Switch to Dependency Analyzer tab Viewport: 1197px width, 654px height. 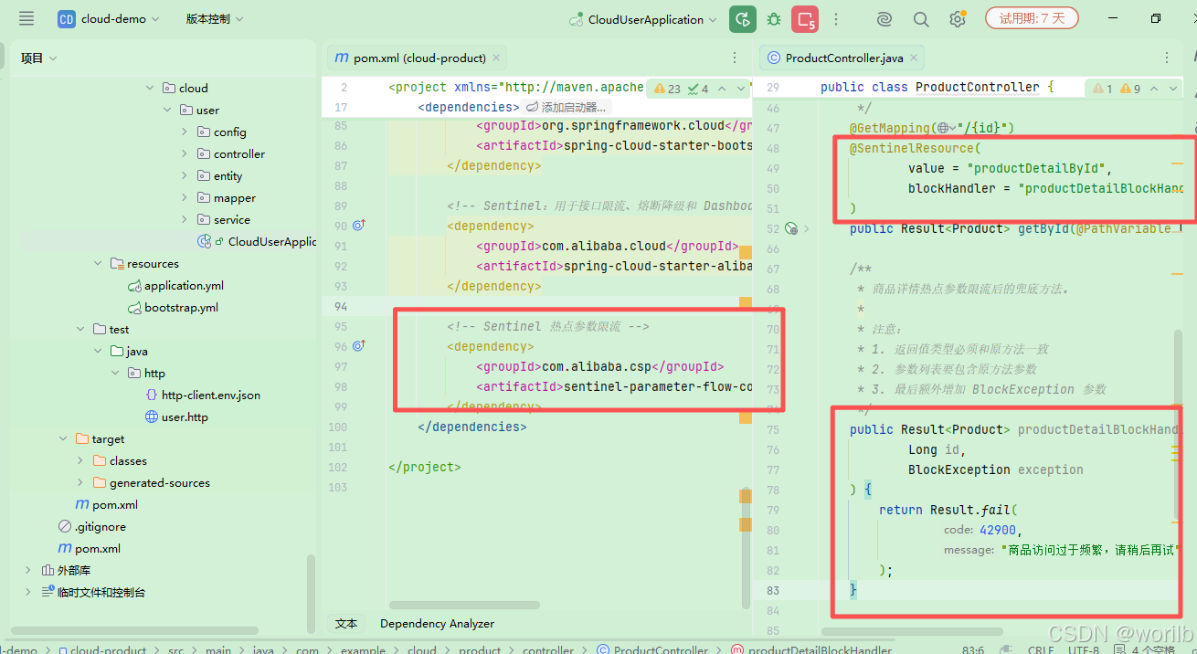tap(437, 624)
